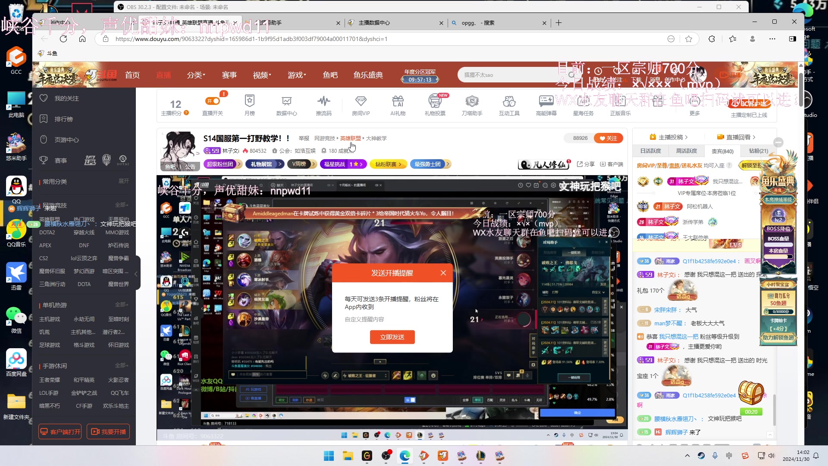Open the 月榜 monthly ranking icon
This screenshot has width=828, height=466.
pyautogui.click(x=250, y=105)
